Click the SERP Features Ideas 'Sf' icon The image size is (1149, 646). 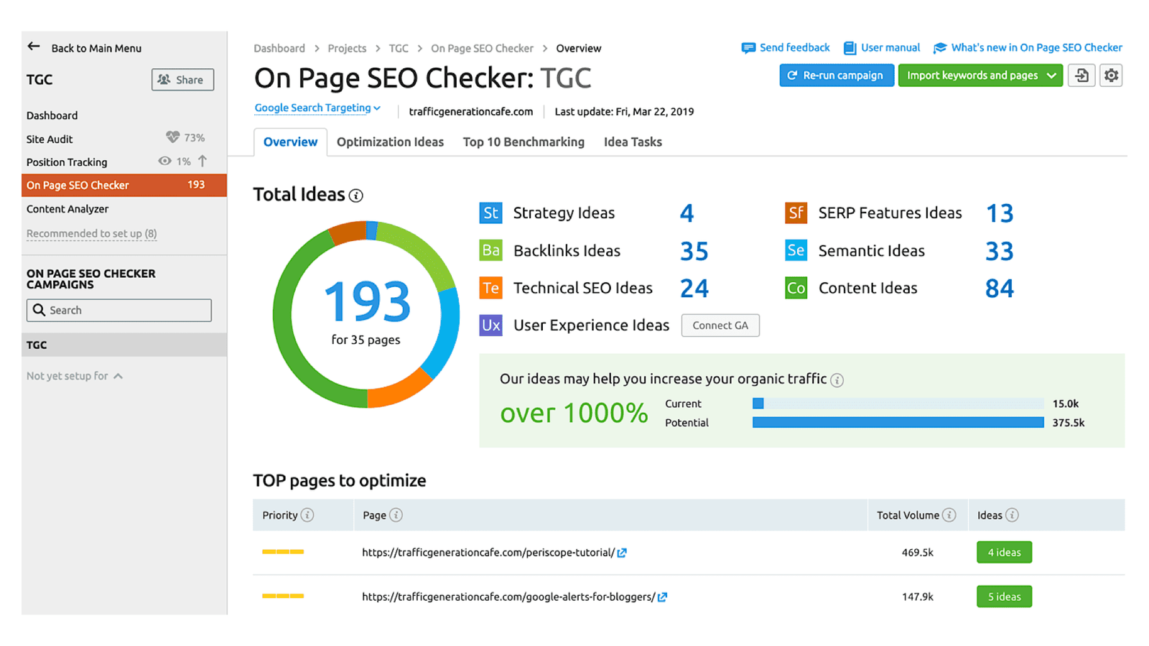point(795,212)
